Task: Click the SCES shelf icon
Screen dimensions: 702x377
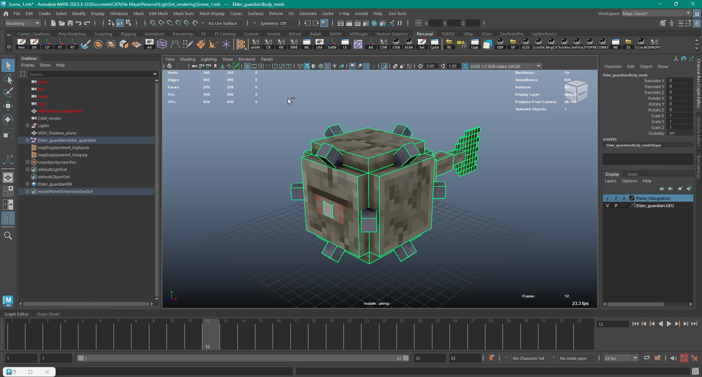Action: 526,44
